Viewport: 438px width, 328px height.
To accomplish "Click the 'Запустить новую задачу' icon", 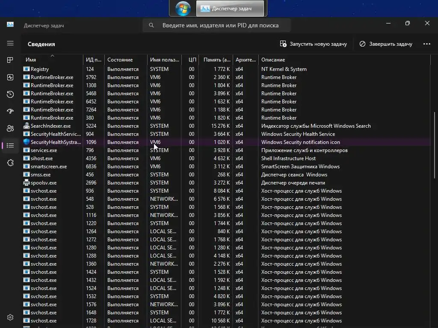I will coord(283,44).
